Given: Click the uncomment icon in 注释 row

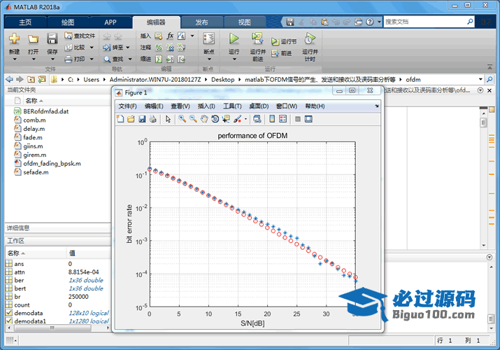Looking at the screenshot, I should (170, 48).
